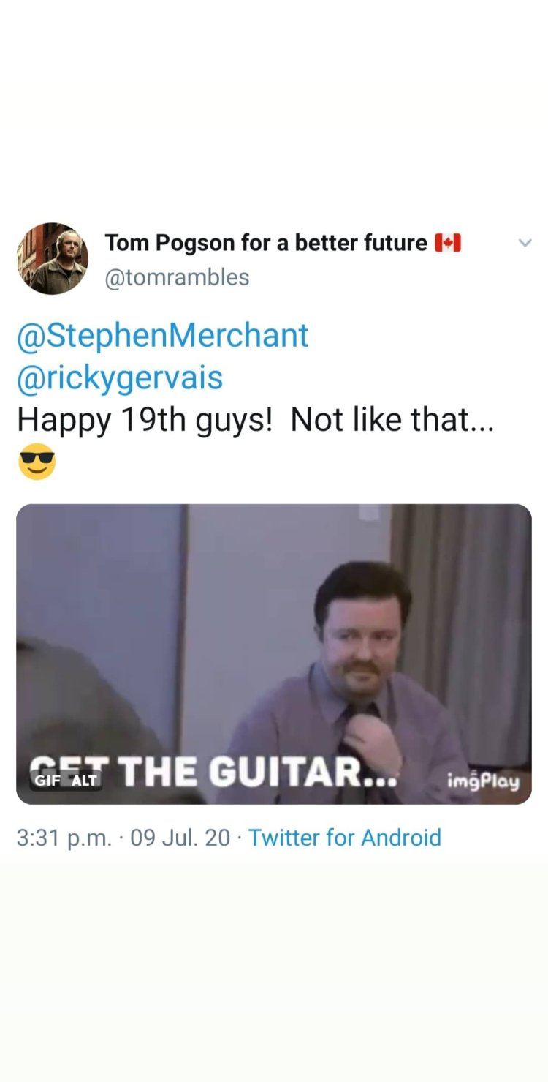Click the Twitter for Android source link
Viewport: 548px width, 1082px height.
[x=345, y=837]
